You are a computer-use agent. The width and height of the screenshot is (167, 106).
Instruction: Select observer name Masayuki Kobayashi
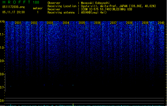95,3
